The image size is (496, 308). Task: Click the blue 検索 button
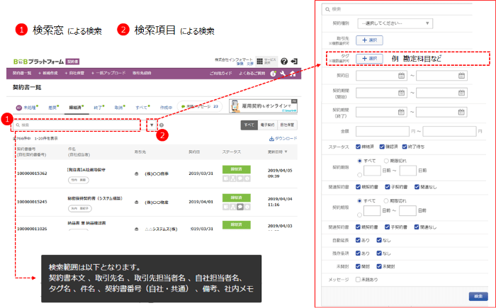478,295
